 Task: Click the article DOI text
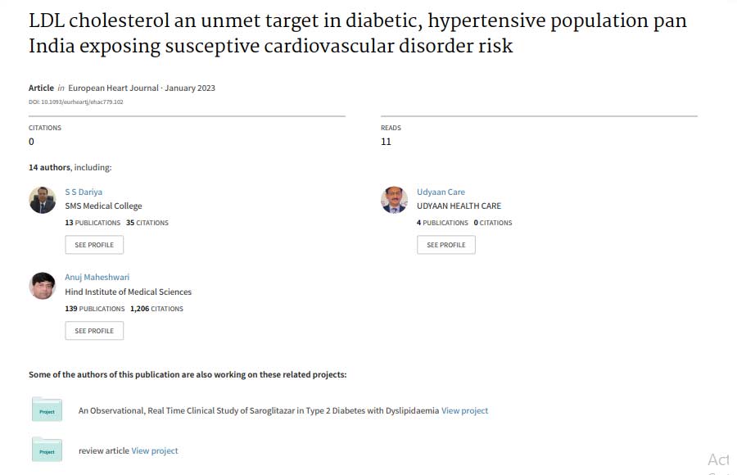click(x=76, y=102)
